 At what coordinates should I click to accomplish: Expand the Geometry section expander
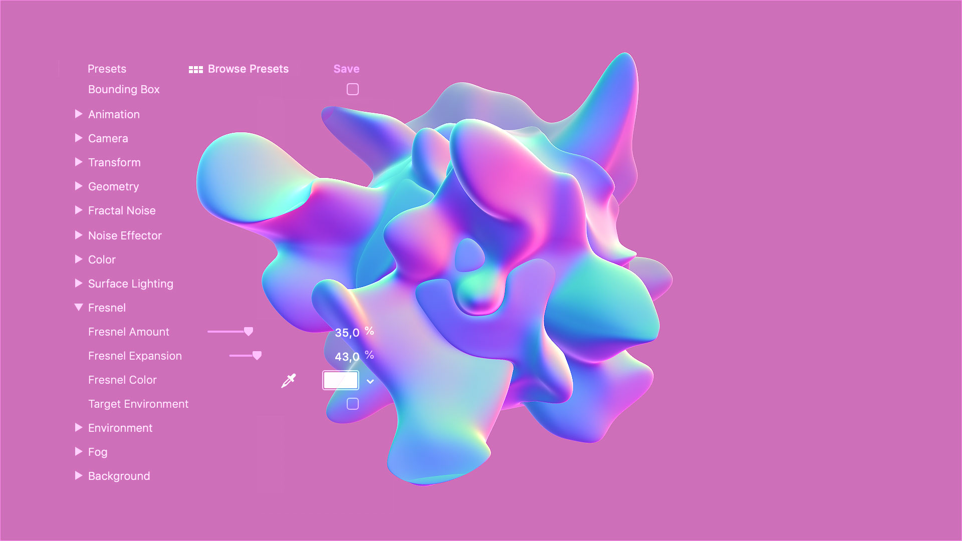78,186
